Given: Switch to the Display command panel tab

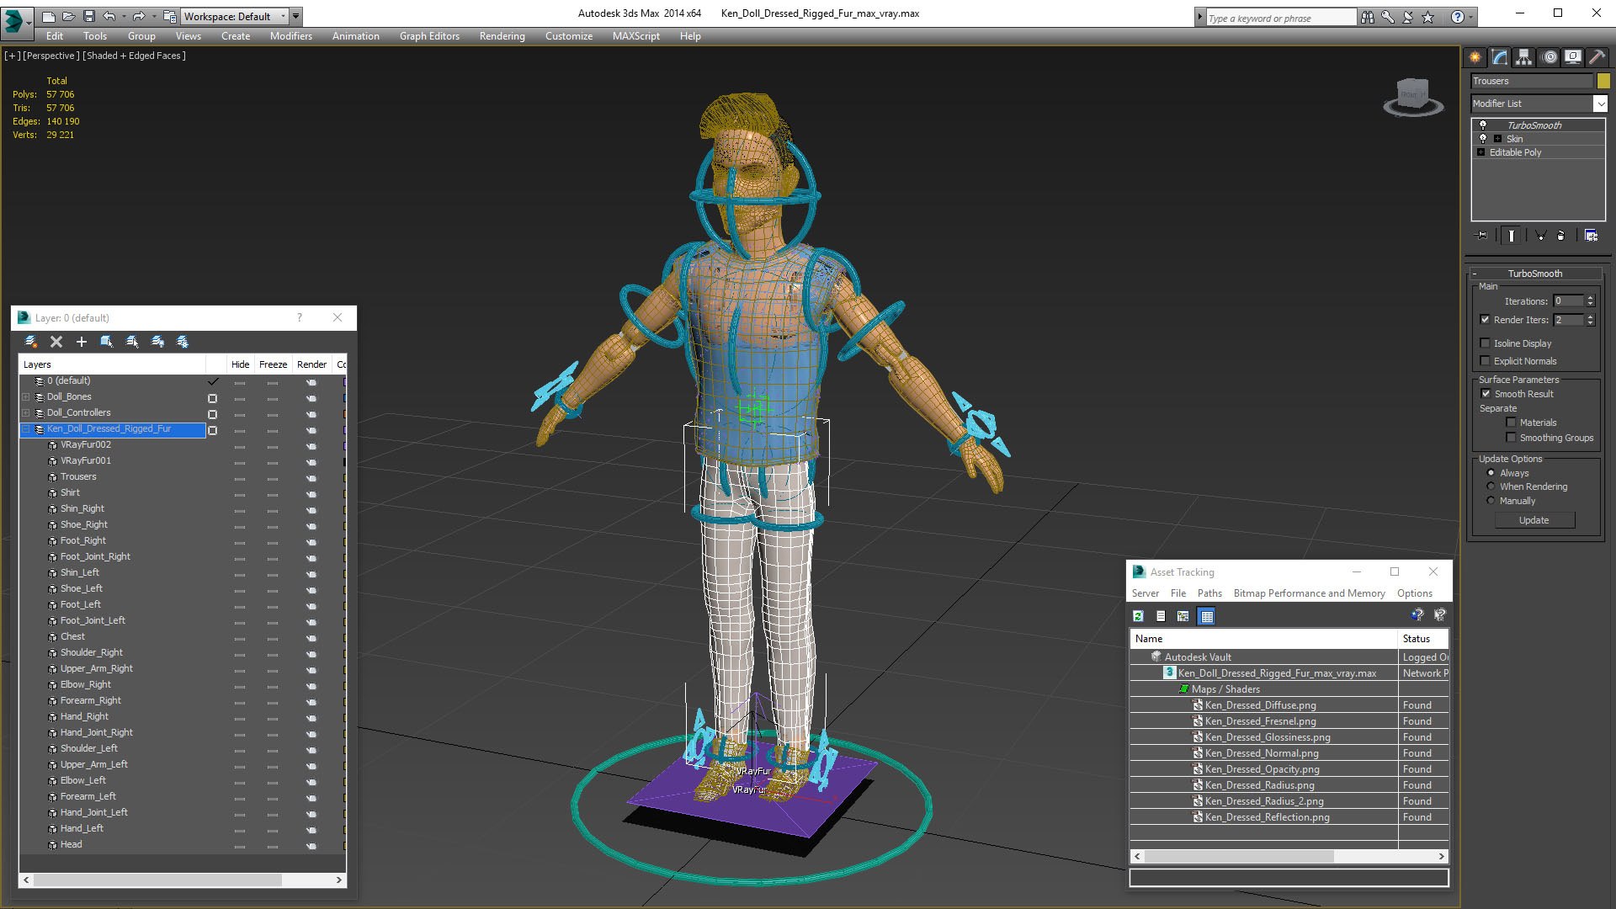Looking at the screenshot, I should click(x=1573, y=57).
